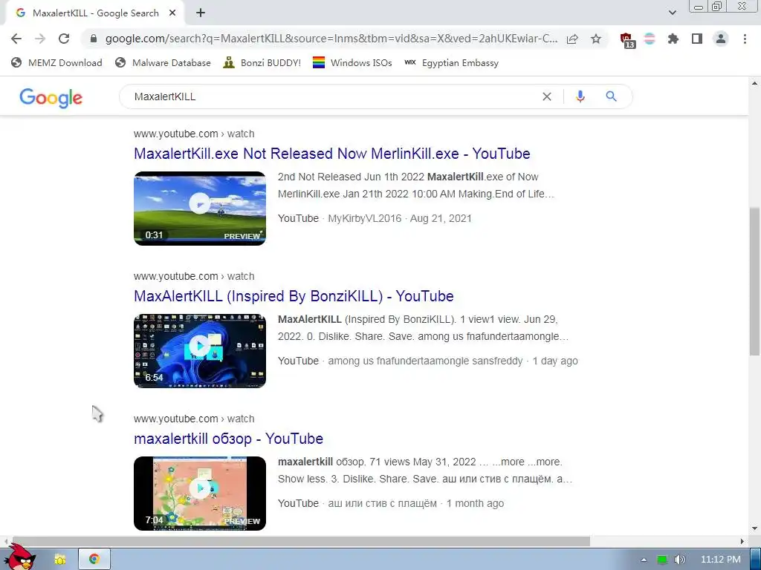This screenshot has width=761, height=570.
Task: Click the scroll-down arrow of page scrollbar
Action: pos(754,528)
